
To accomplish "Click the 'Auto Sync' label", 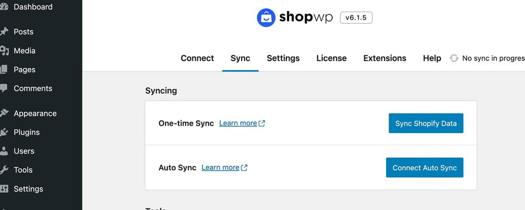I will tap(177, 168).
